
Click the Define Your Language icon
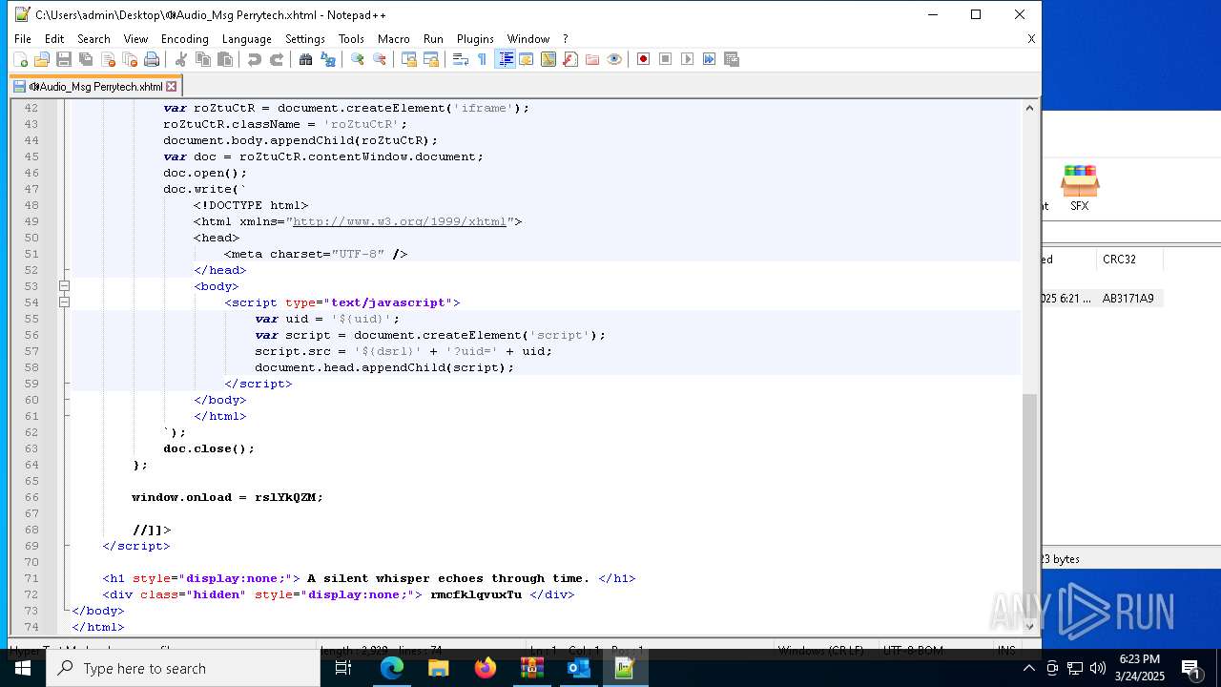(527, 59)
